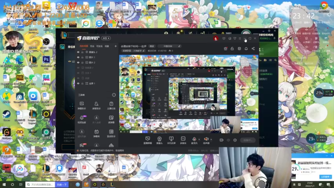Click the taskbar search input field
Screen dimensions: 334x188
(40, 185)
